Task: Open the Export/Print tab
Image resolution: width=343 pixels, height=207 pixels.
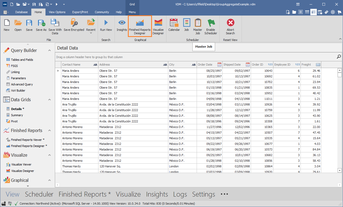Action: 80,12
